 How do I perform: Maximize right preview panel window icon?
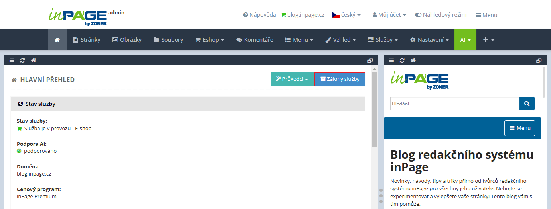pos(539,61)
